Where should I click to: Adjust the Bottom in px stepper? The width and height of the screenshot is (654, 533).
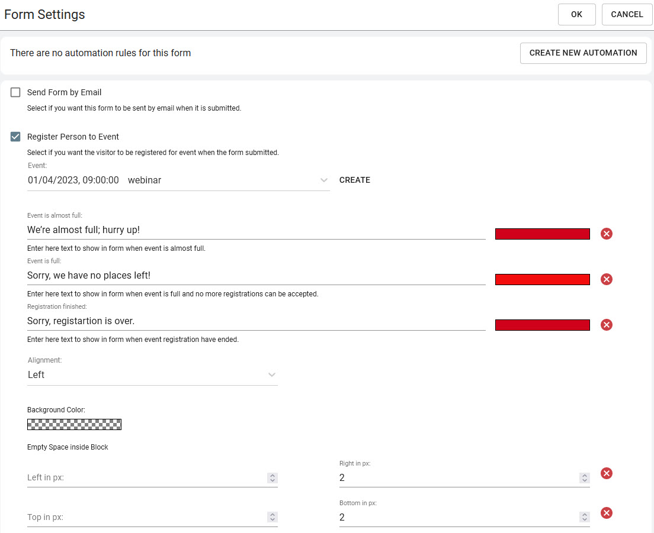point(584,518)
